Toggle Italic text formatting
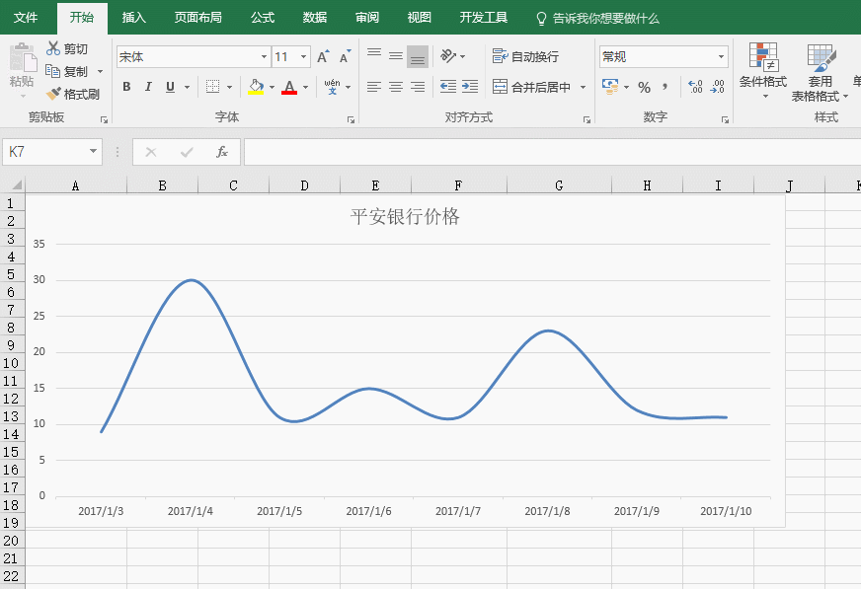 [x=148, y=87]
